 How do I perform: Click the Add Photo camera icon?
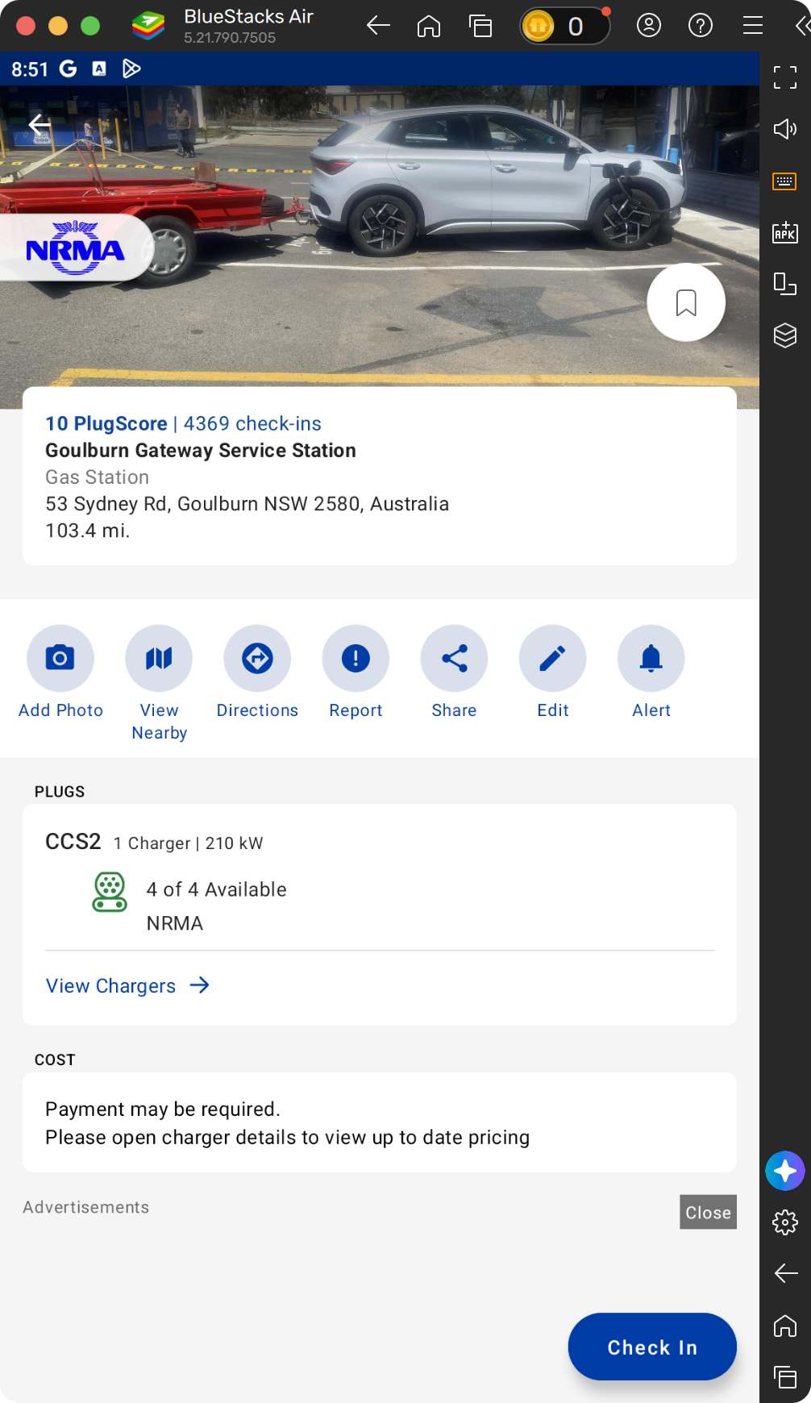click(x=60, y=658)
